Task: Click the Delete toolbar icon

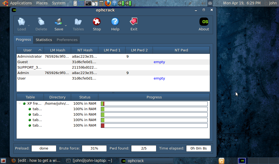Action: tap(41, 22)
